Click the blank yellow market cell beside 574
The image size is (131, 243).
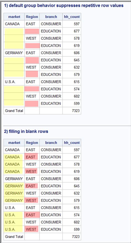[x=14, y=89]
